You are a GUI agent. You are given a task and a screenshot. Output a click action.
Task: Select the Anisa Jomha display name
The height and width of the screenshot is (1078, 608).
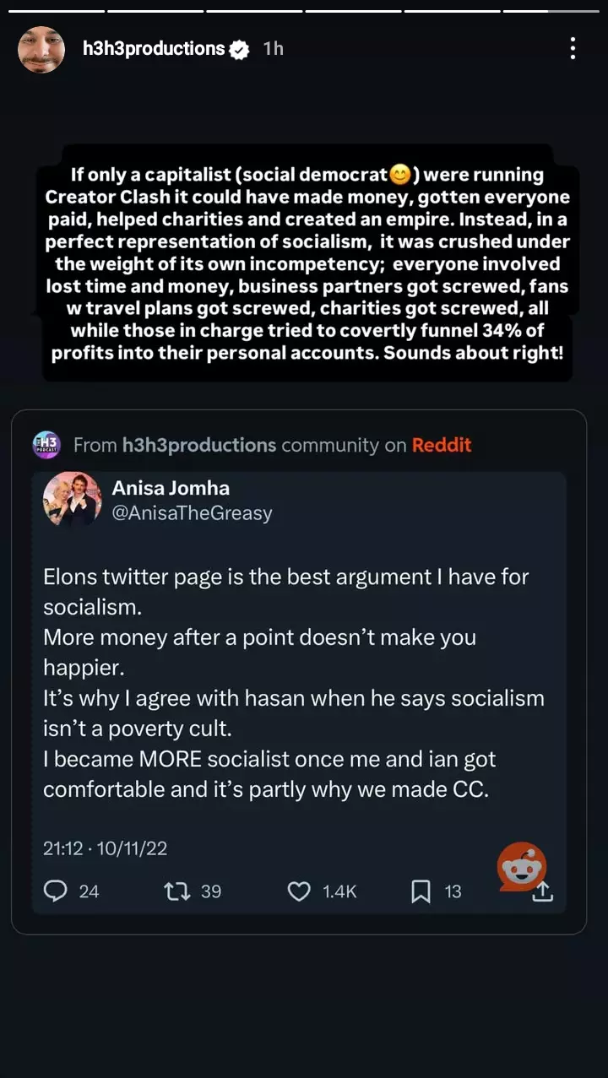point(171,488)
